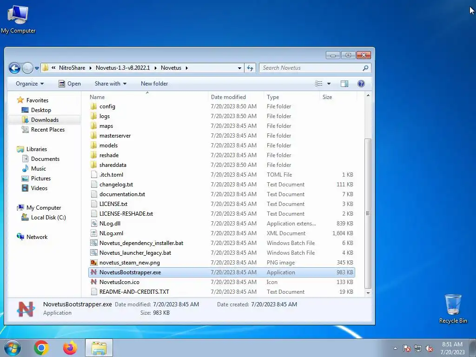Select the masterserver folder icon

pos(94,135)
